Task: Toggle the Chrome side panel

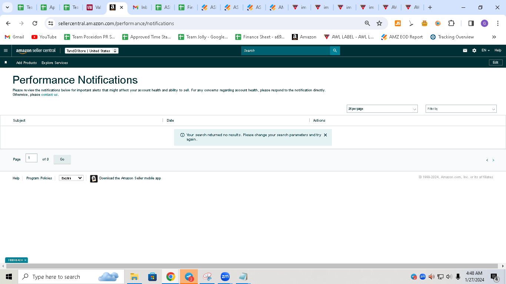Action: tap(471, 23)
